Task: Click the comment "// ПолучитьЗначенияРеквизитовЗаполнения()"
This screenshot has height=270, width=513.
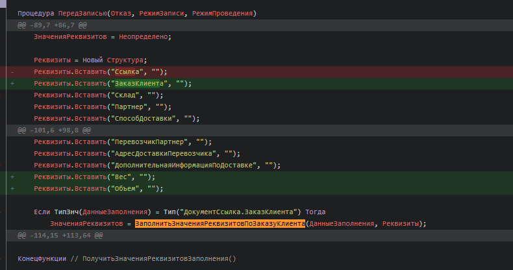Action: [x=153, y=258]
